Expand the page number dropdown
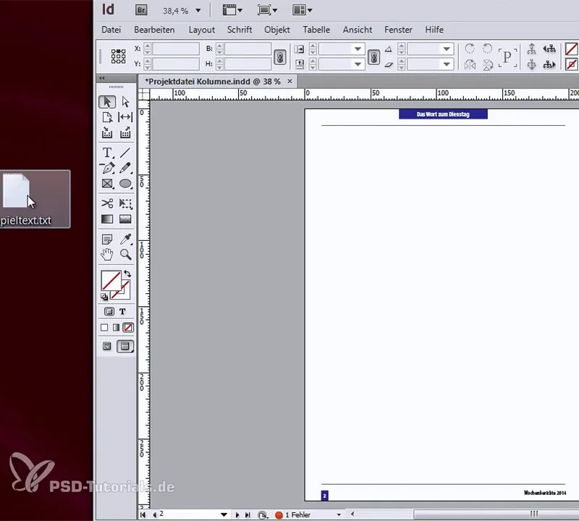This screenshot has width=579, height=521. 224,514
